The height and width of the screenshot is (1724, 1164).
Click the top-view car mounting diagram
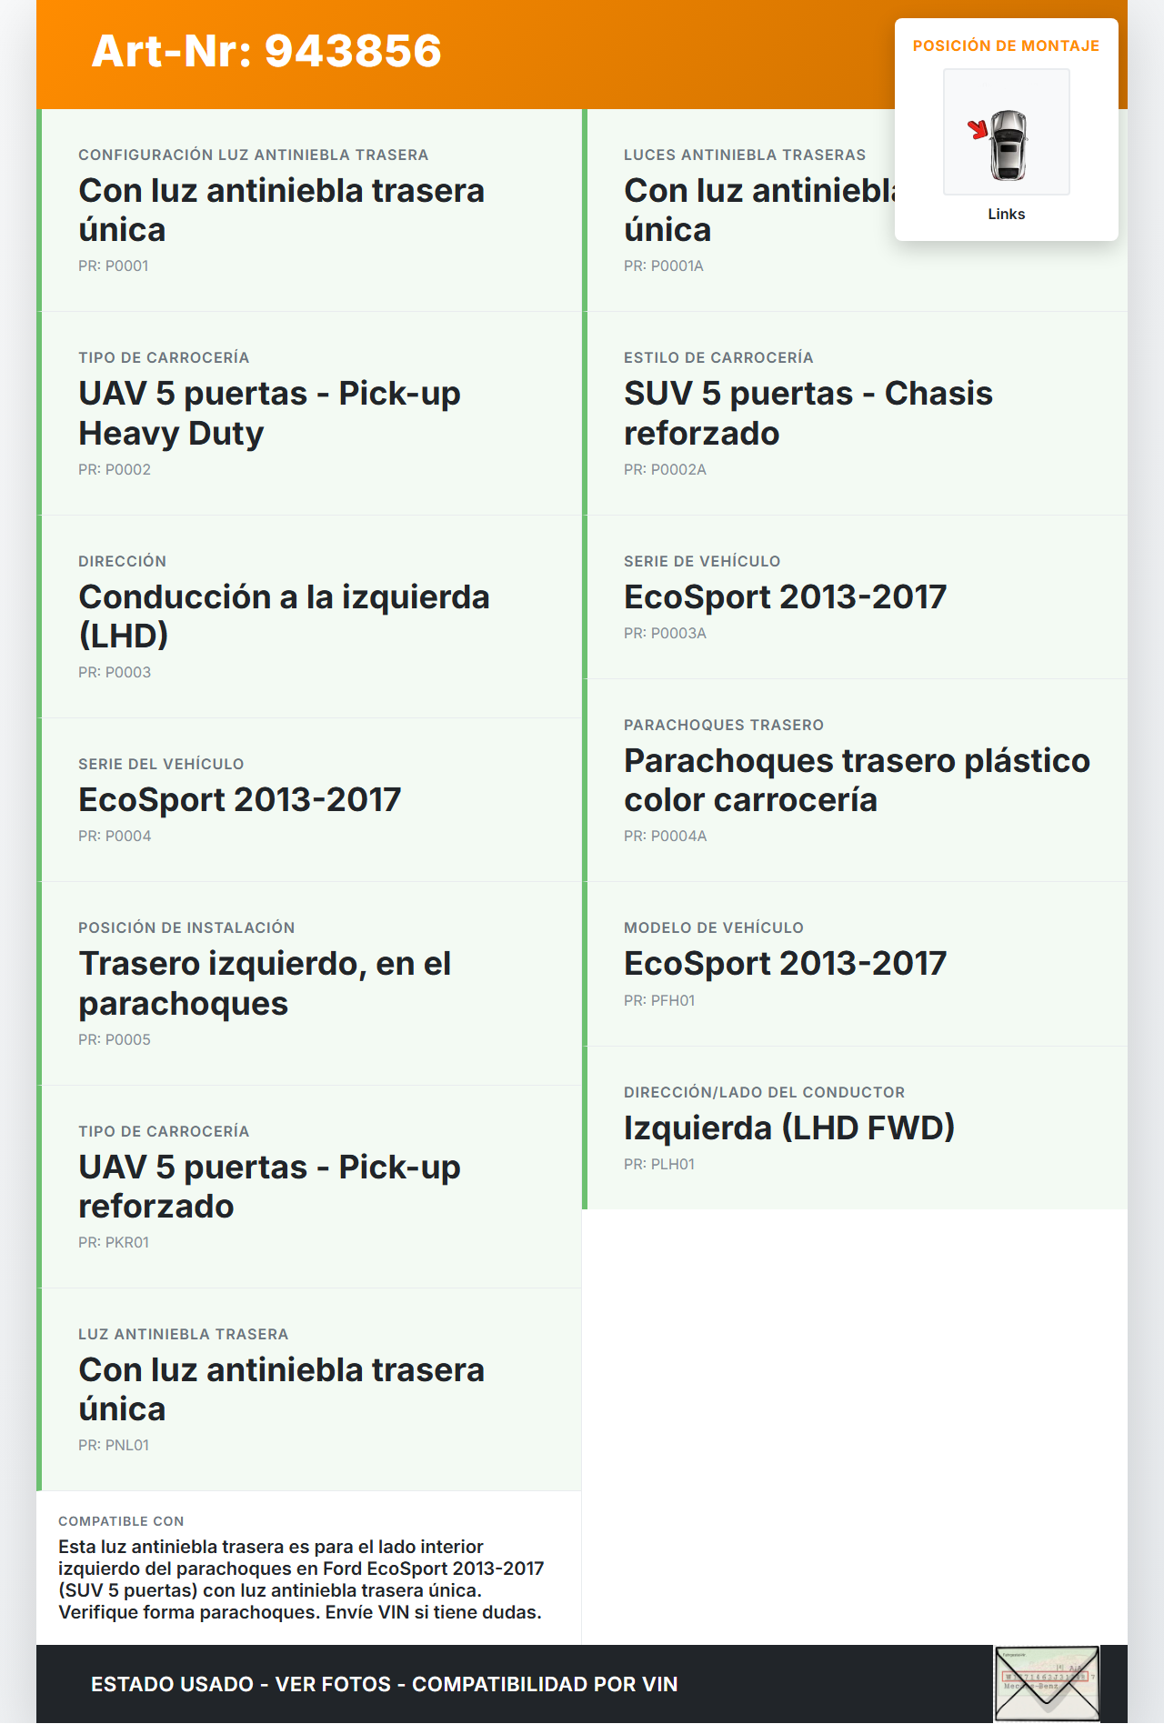[1008, 144]
